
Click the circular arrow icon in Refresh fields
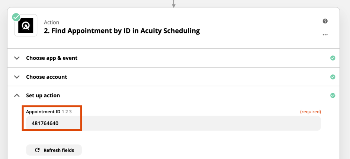(x=37, y=150)
